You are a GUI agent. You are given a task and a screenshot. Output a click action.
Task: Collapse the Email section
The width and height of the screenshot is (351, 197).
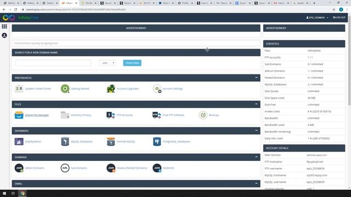[256, 183]
